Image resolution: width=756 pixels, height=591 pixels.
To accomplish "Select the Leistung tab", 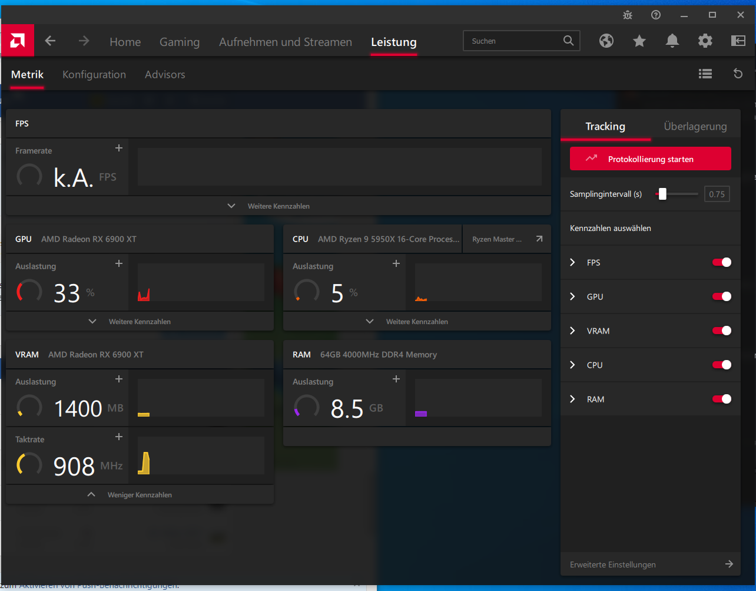I will [x=394, y=42].
